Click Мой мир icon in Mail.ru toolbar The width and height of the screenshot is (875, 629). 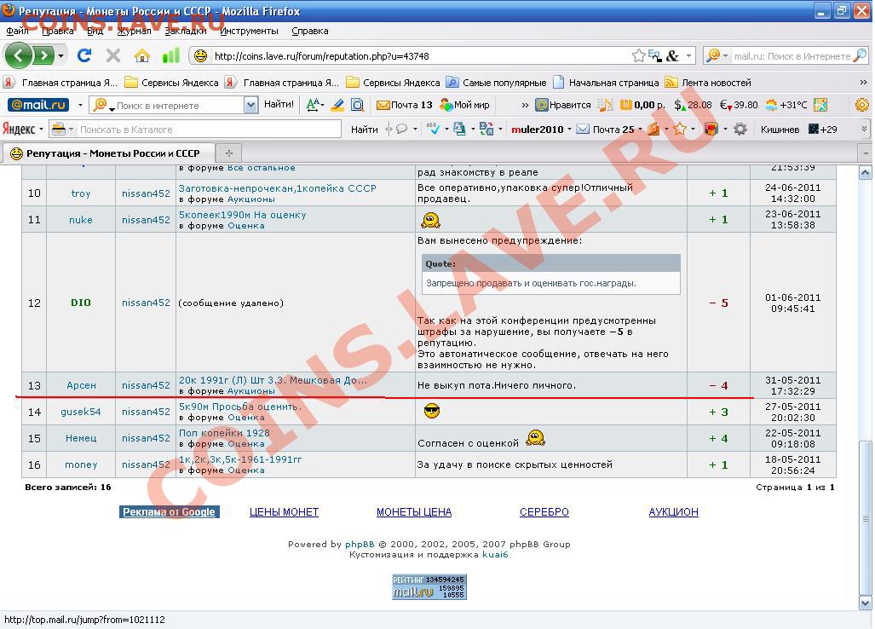click(464, 105)
